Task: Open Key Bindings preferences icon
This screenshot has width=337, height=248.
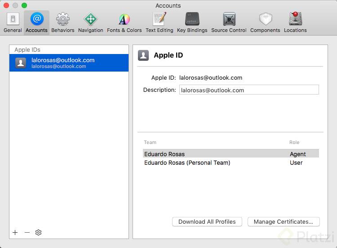Action: [x=192, y=19]
